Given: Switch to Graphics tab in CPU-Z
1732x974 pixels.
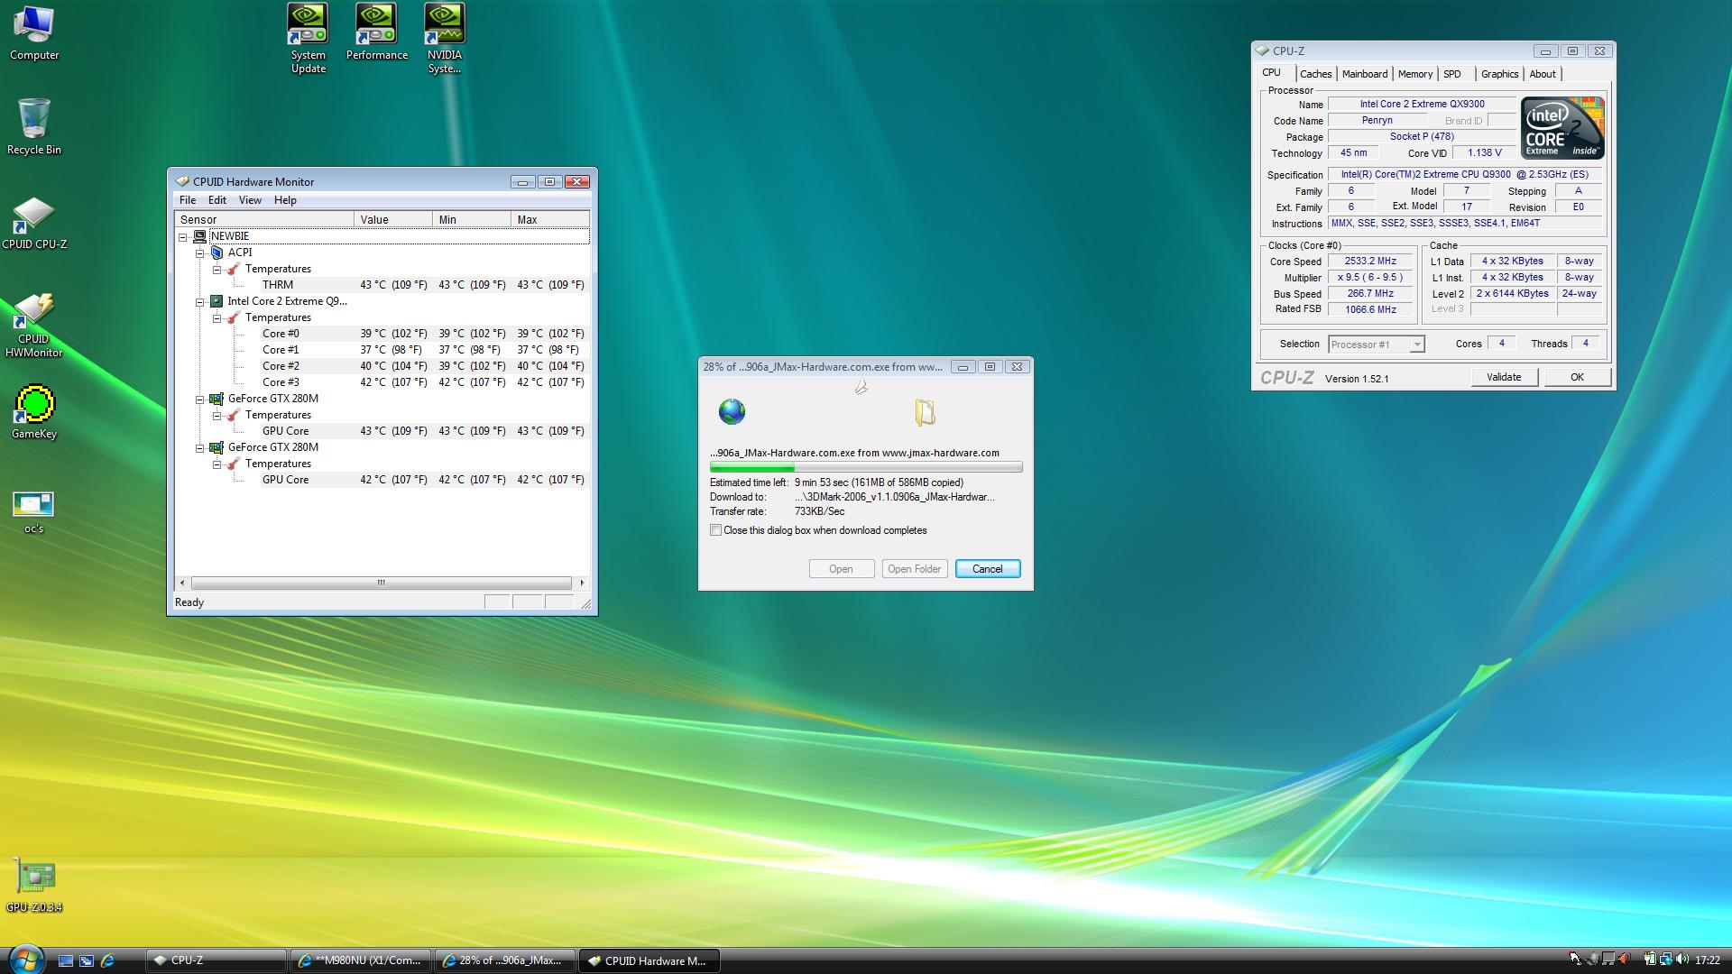Looking at the screenshot, I should [1499, 74].
